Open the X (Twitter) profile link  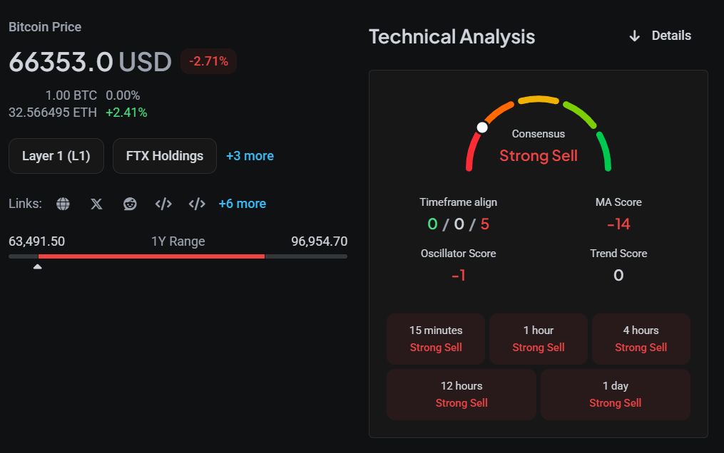[x=96, y=204]
